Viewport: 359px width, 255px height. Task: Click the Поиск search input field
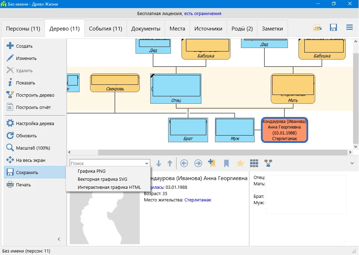pos(106,163)
